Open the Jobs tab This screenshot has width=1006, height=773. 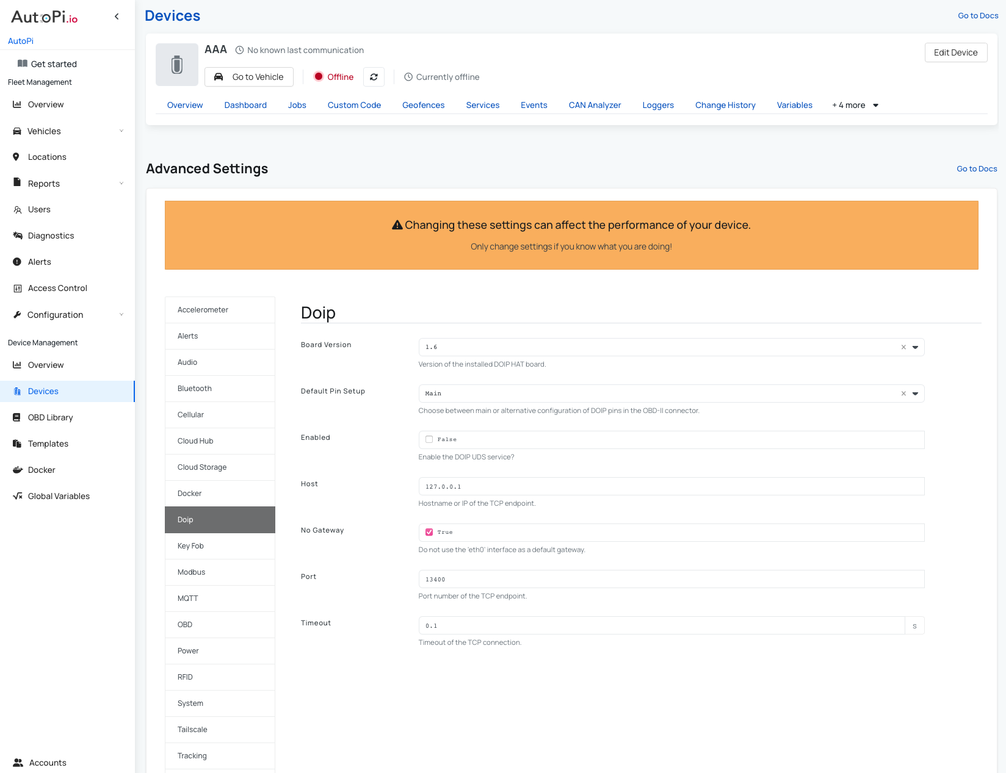pos(297,105)
